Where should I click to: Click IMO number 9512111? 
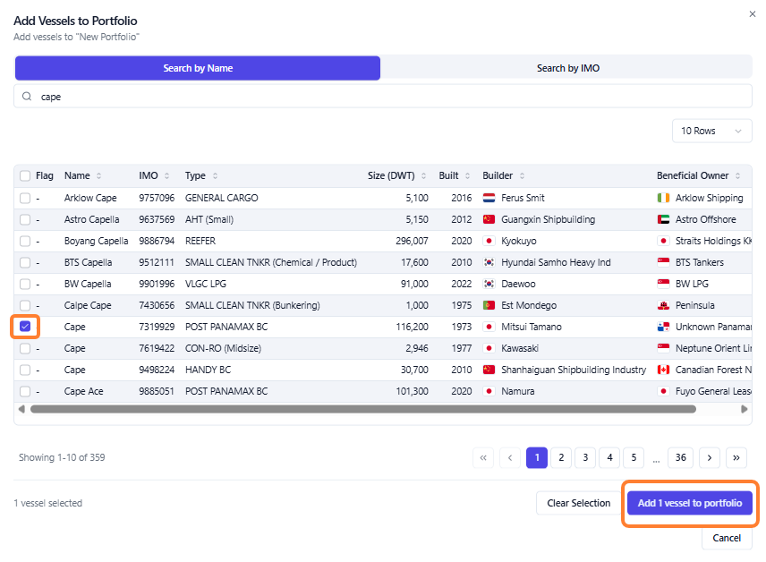click(x=157, y=263)
